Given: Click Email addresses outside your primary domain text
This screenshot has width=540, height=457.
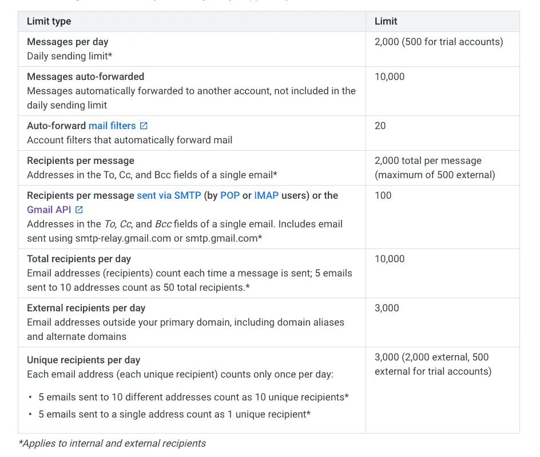Looking at the screenshot, I should point(185,330).
